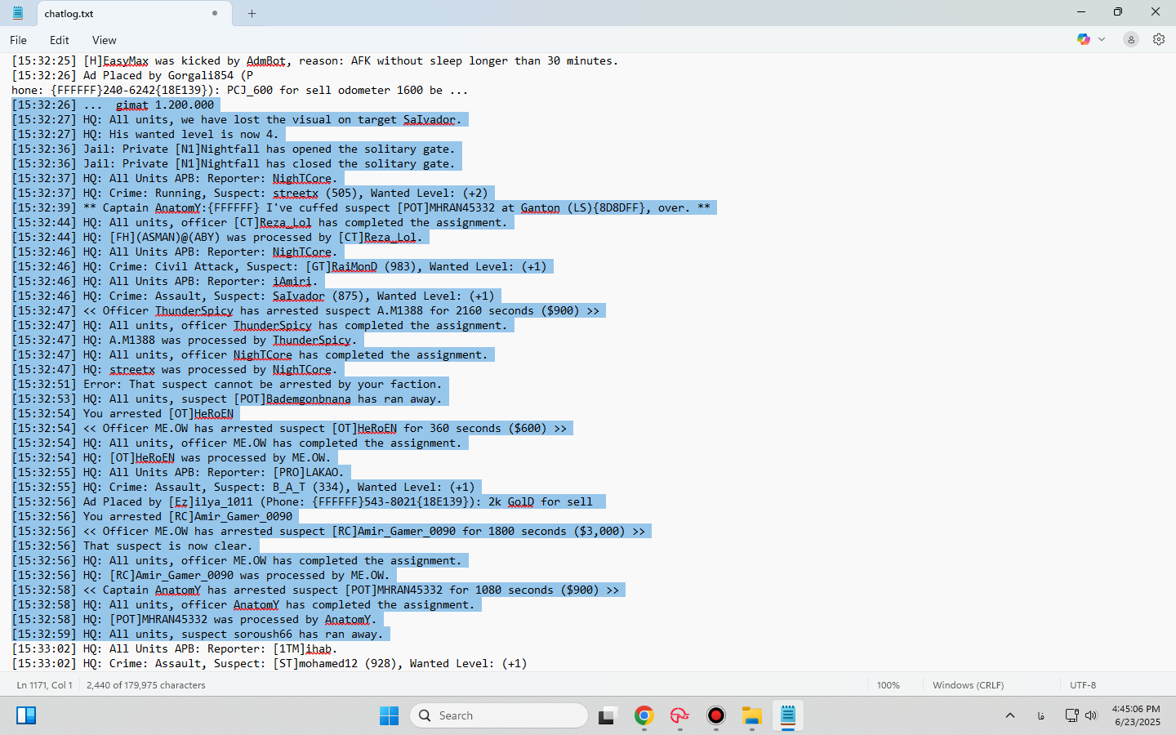The height and width of the screenshot is (735, 1176).
Task: Open the red record app on taskbar
Action: 716,715
